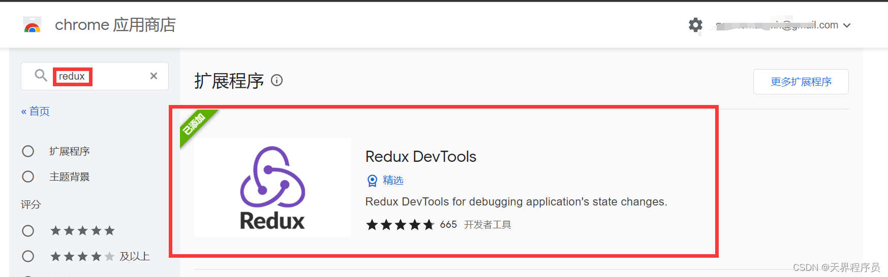This screenshot has height=277, width=888.
Task: Click the Chrome Web Store rainbow logo
Action: point(33,25)
